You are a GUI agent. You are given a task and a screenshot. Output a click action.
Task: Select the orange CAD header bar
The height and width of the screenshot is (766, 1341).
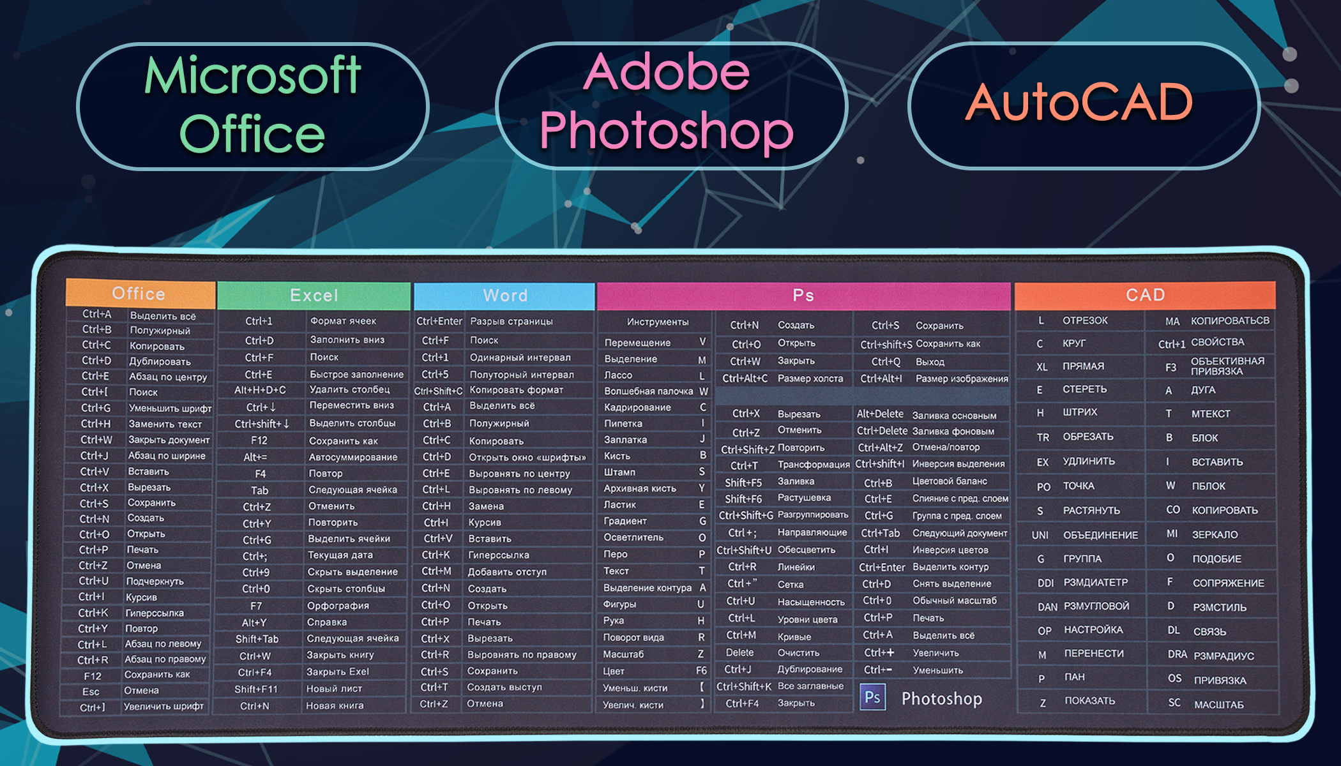click(1145, 295)
